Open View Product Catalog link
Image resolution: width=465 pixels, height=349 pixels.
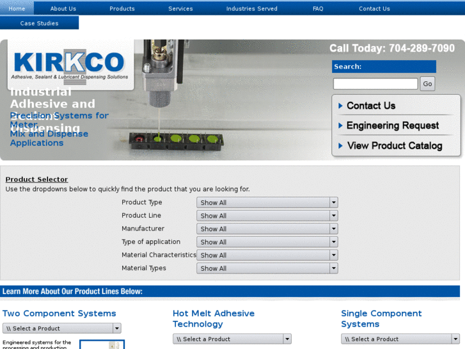395,145
